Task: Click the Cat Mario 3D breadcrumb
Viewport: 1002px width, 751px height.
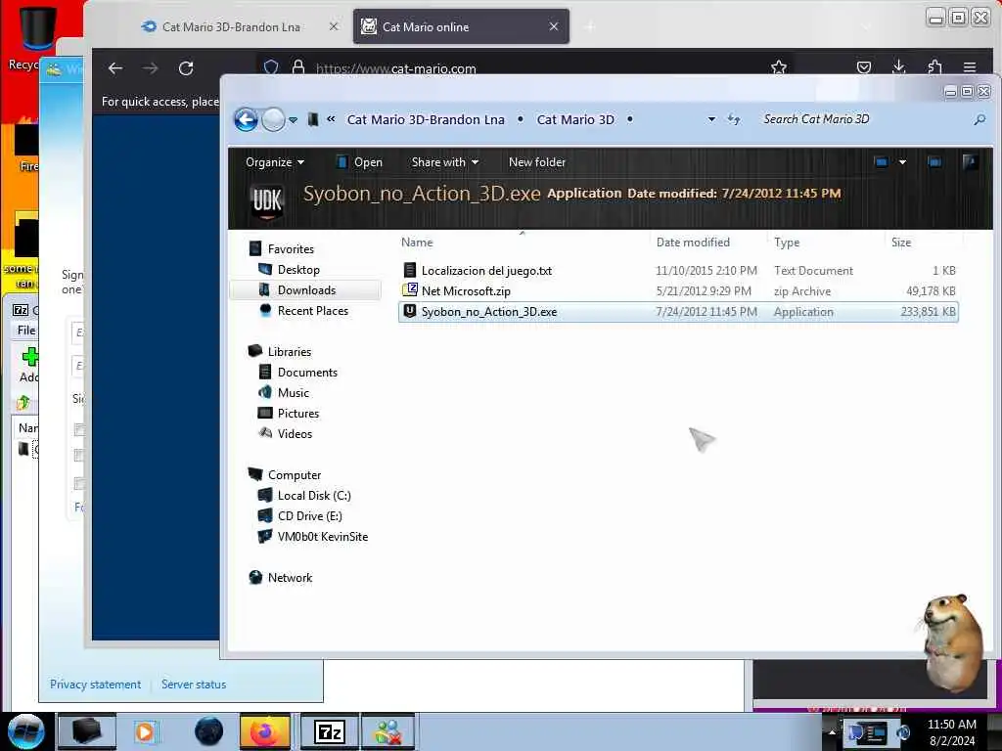Action: [575, 119]
